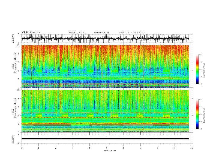Click inside the ch.2 spectrogram plot
The height and width of the screenshot is (166, 216).
coord(105,111)
